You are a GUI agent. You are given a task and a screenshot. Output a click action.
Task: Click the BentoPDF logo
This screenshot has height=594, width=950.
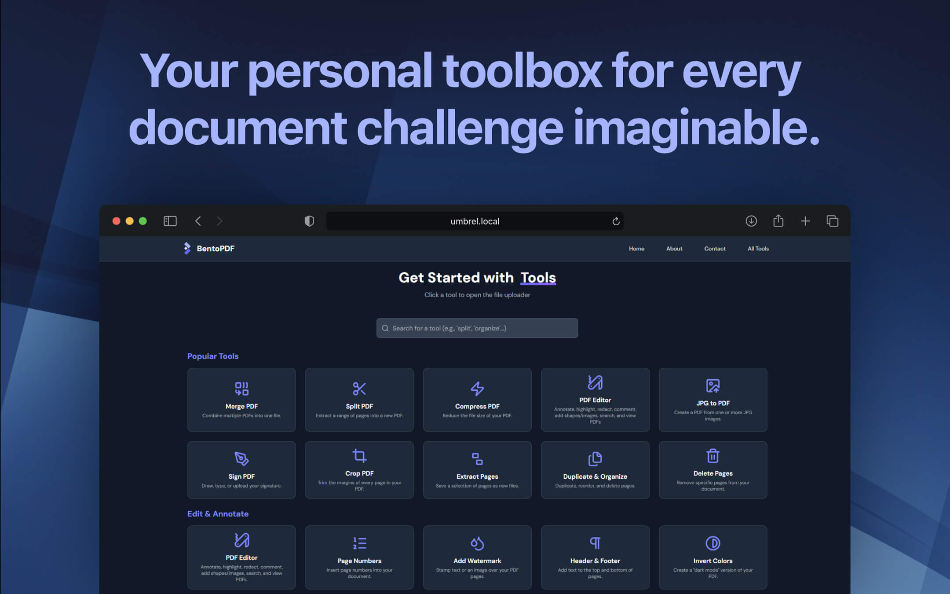pyautogui.click(x=208, y=248)
